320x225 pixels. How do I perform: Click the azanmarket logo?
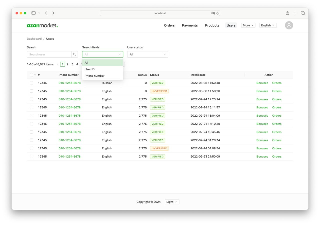[42, 25]
